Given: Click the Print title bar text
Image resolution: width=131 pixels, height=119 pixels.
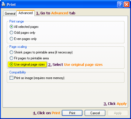Looking at the screenshot, I should tap(11, 5).
